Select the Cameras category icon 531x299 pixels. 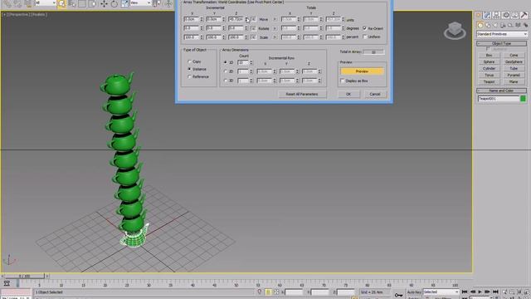click(x=503, y=25)
